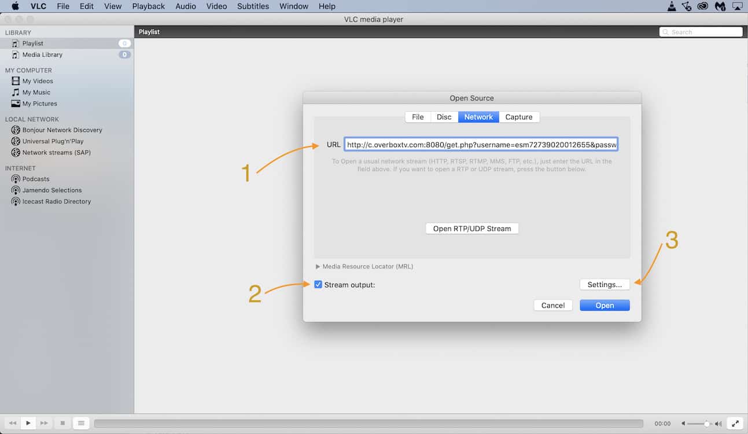Switch to the Disc tab
The height and width of the screenshot is (434, 748).
pyautogui.click(x=444, y=117)
